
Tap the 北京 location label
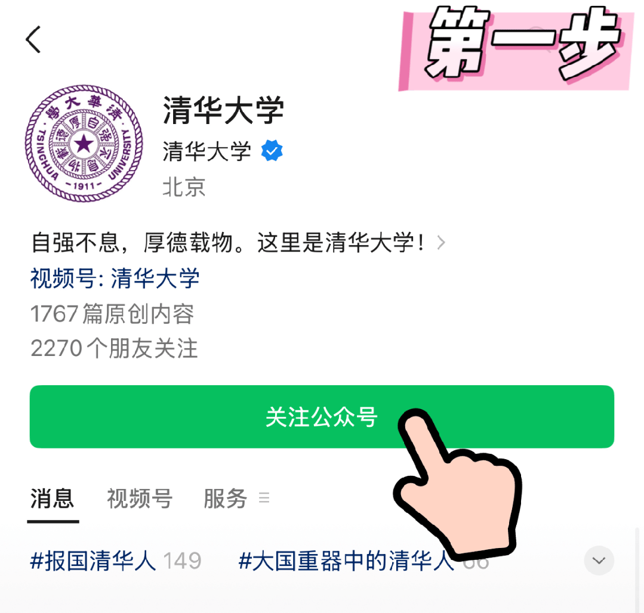point(184,187)
